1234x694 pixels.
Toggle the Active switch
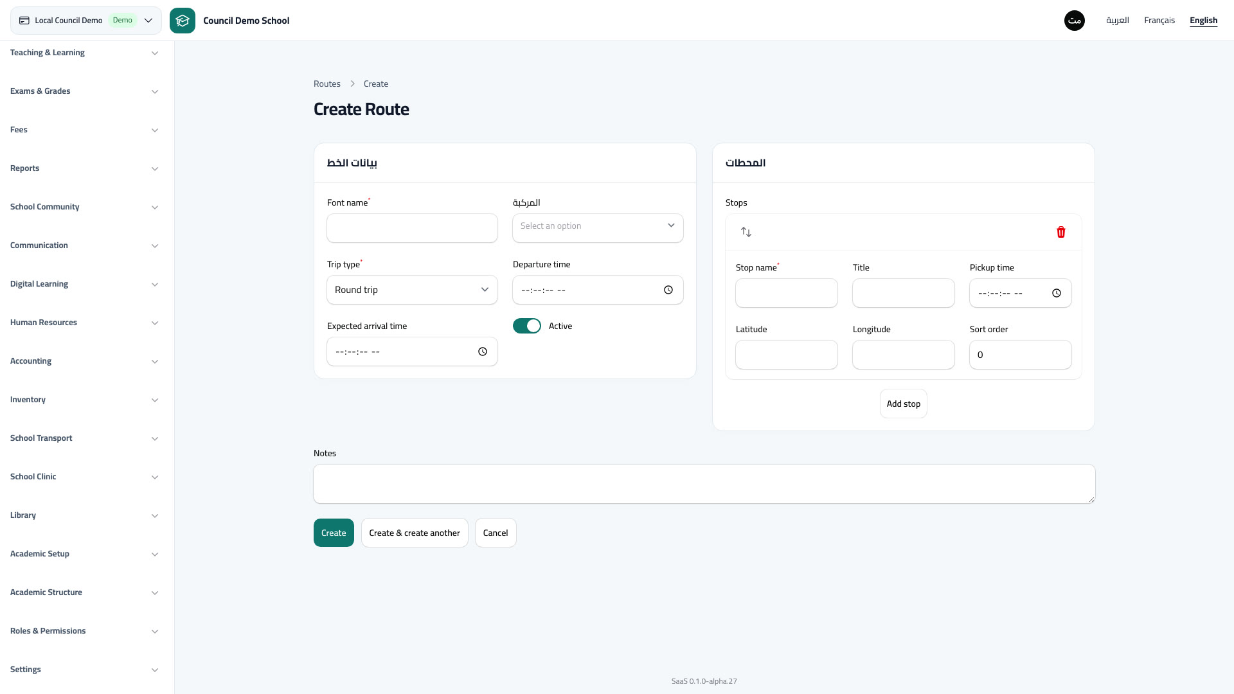pos(527,326)
